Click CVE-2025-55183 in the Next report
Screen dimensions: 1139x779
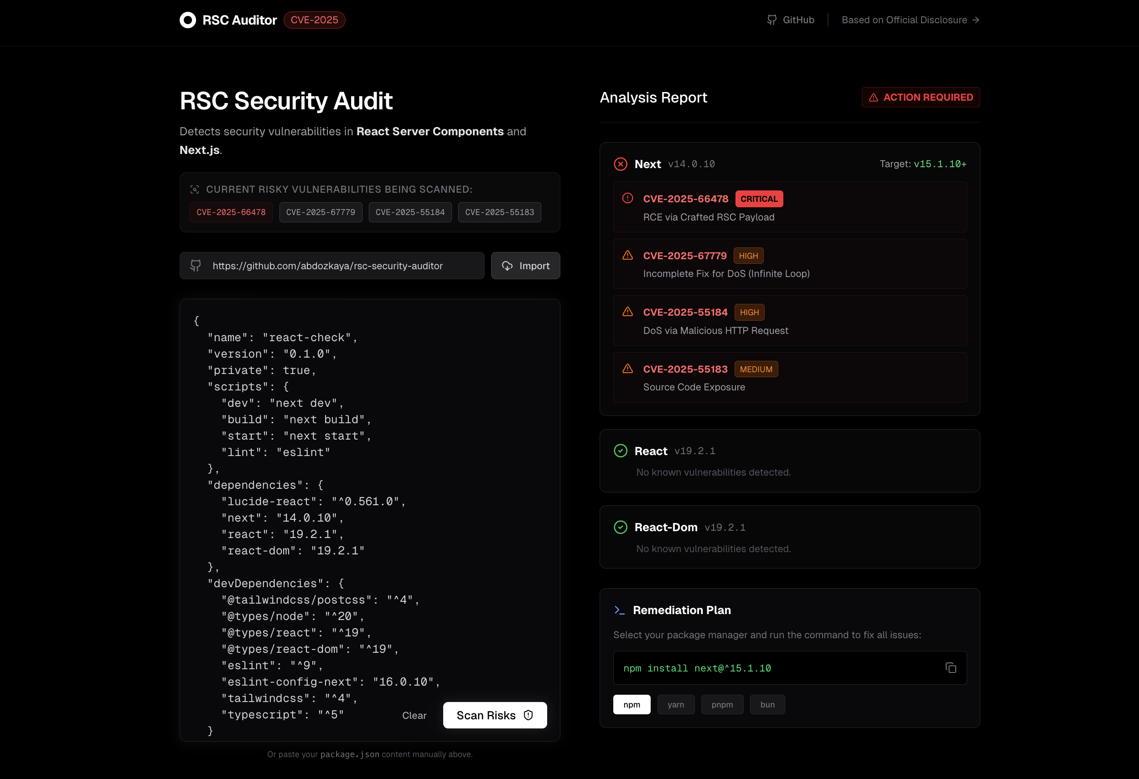685,369
